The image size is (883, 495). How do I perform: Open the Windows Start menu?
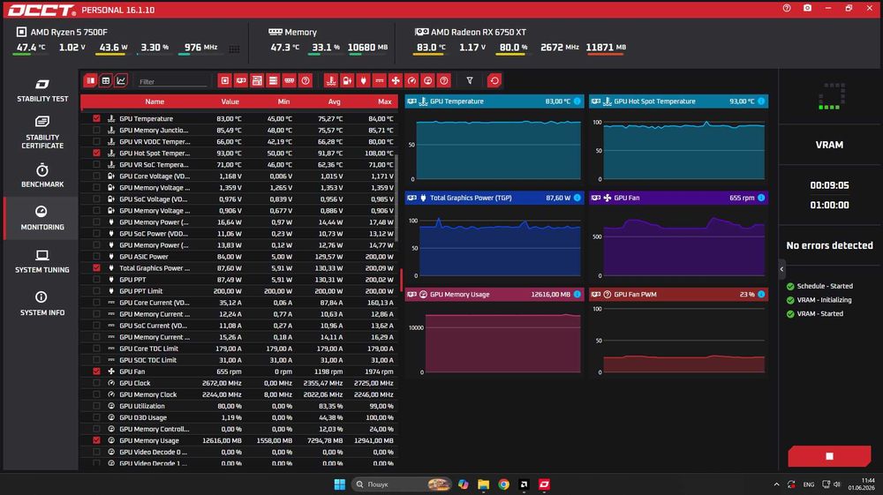[340, 484]
